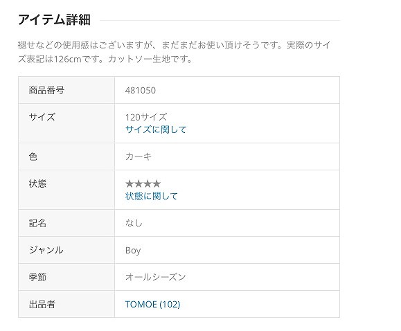
Task: Click the first star in the rating
Action: coord(130,184)
